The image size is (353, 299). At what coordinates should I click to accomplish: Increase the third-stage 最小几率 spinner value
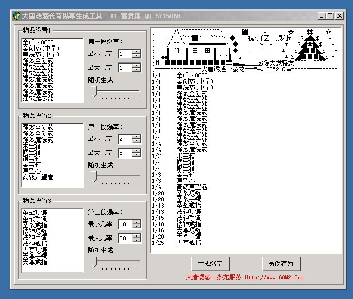[136, 222]
